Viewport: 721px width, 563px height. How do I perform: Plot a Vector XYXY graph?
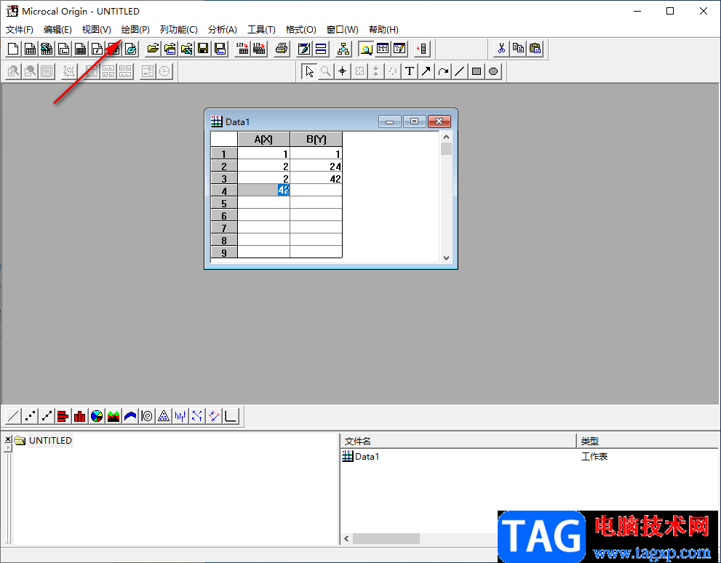pyautogui.click(x=214, y=416)
